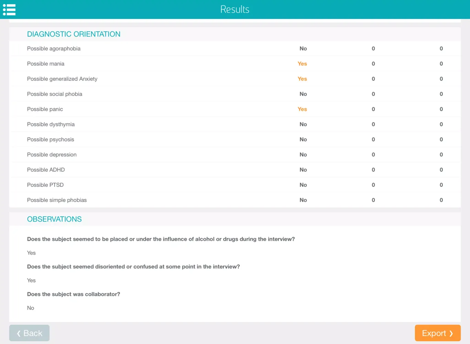Screen dimensions: 470x344
Task: Click the Yes value for Possible generalized Anxiety
Action: pyautogui.click(x=302, y=79)
